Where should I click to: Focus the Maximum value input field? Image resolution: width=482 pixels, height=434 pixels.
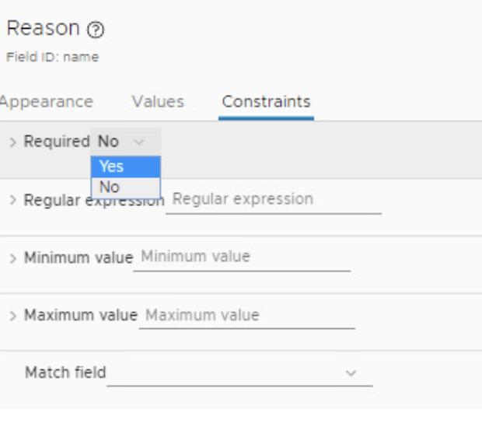pos(246,316)
